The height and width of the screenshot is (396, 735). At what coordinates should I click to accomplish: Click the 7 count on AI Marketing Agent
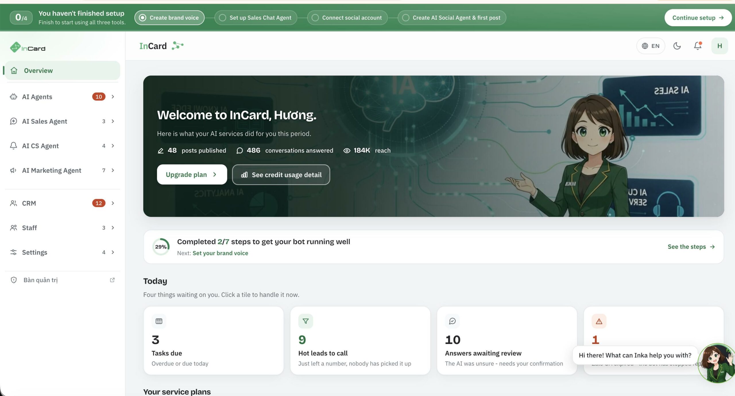104,170
